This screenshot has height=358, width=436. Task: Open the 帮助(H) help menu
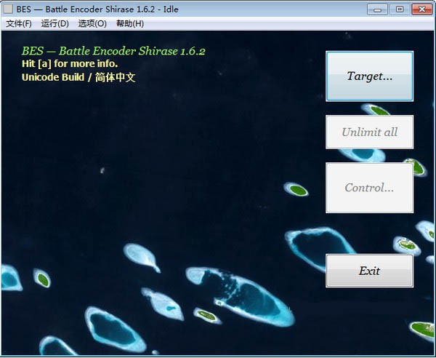(x=130, y=23)
